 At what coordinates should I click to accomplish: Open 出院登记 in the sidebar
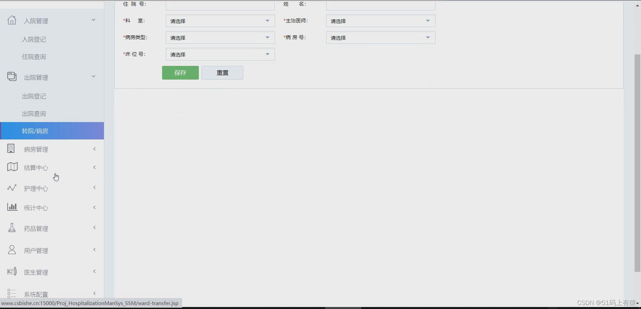(34, 96)
